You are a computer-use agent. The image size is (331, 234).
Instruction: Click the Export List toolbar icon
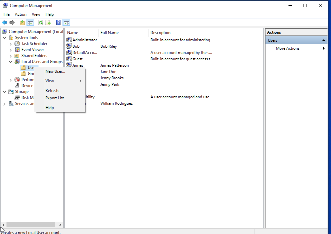point(48,22)
